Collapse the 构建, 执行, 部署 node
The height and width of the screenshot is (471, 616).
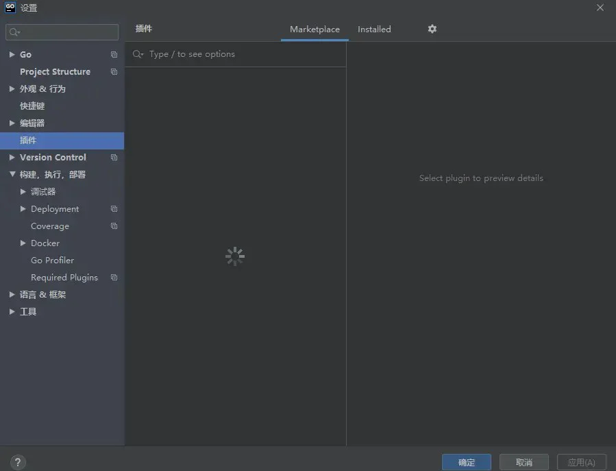click(12, 174)
